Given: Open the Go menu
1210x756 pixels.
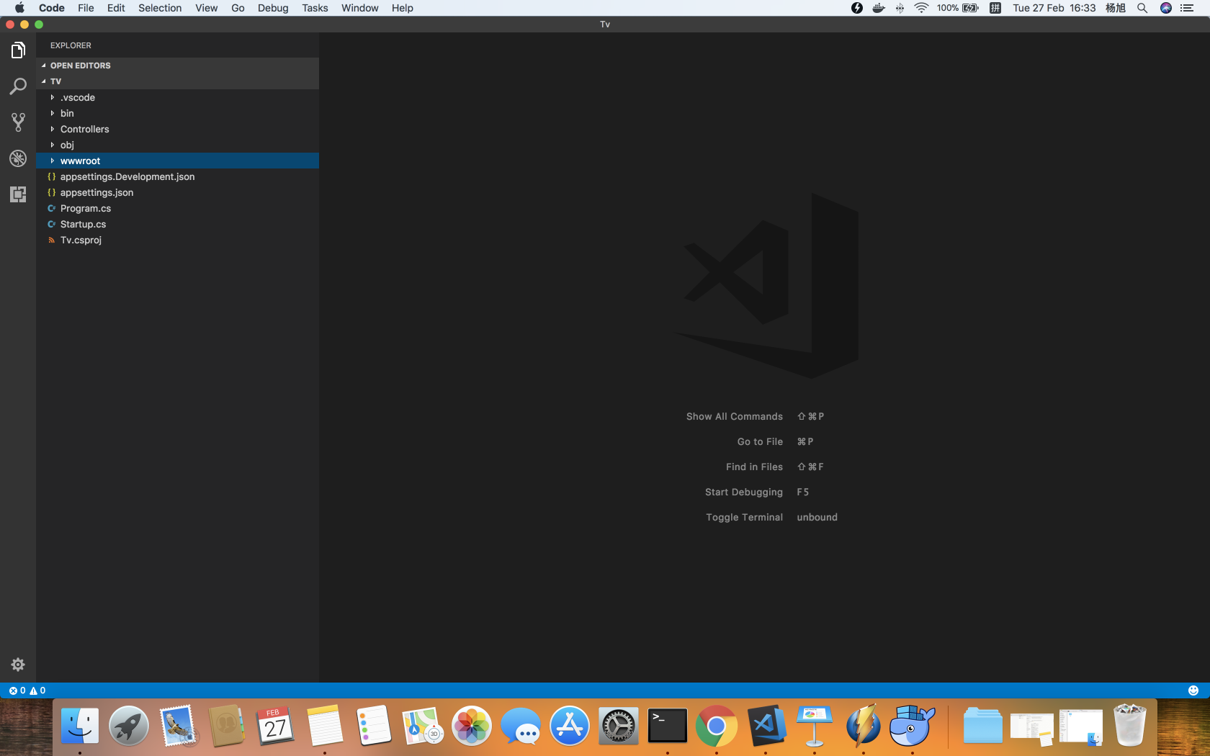Looking at the screenshot, I should point(238,8).
